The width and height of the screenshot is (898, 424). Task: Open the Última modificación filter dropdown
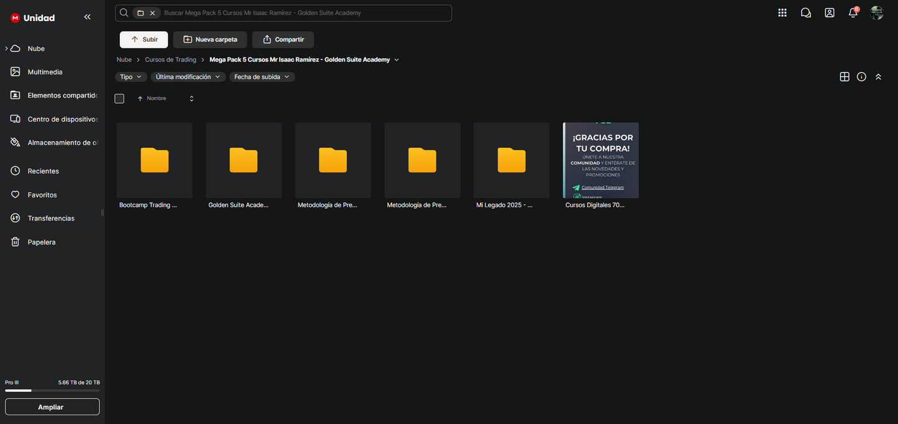coord(188,77)
